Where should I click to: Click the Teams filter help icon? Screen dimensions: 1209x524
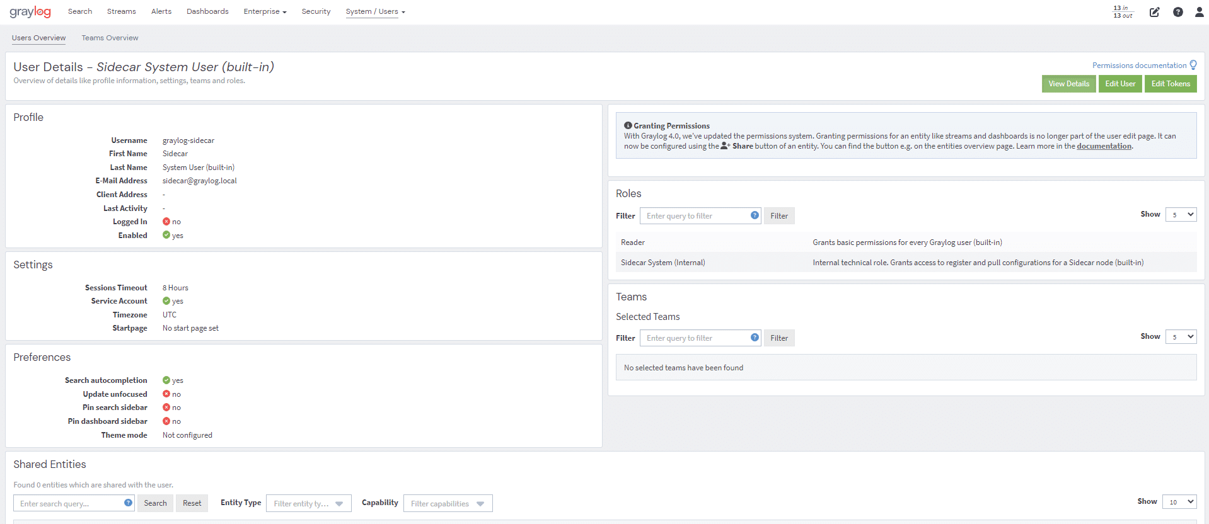[755, 338]
